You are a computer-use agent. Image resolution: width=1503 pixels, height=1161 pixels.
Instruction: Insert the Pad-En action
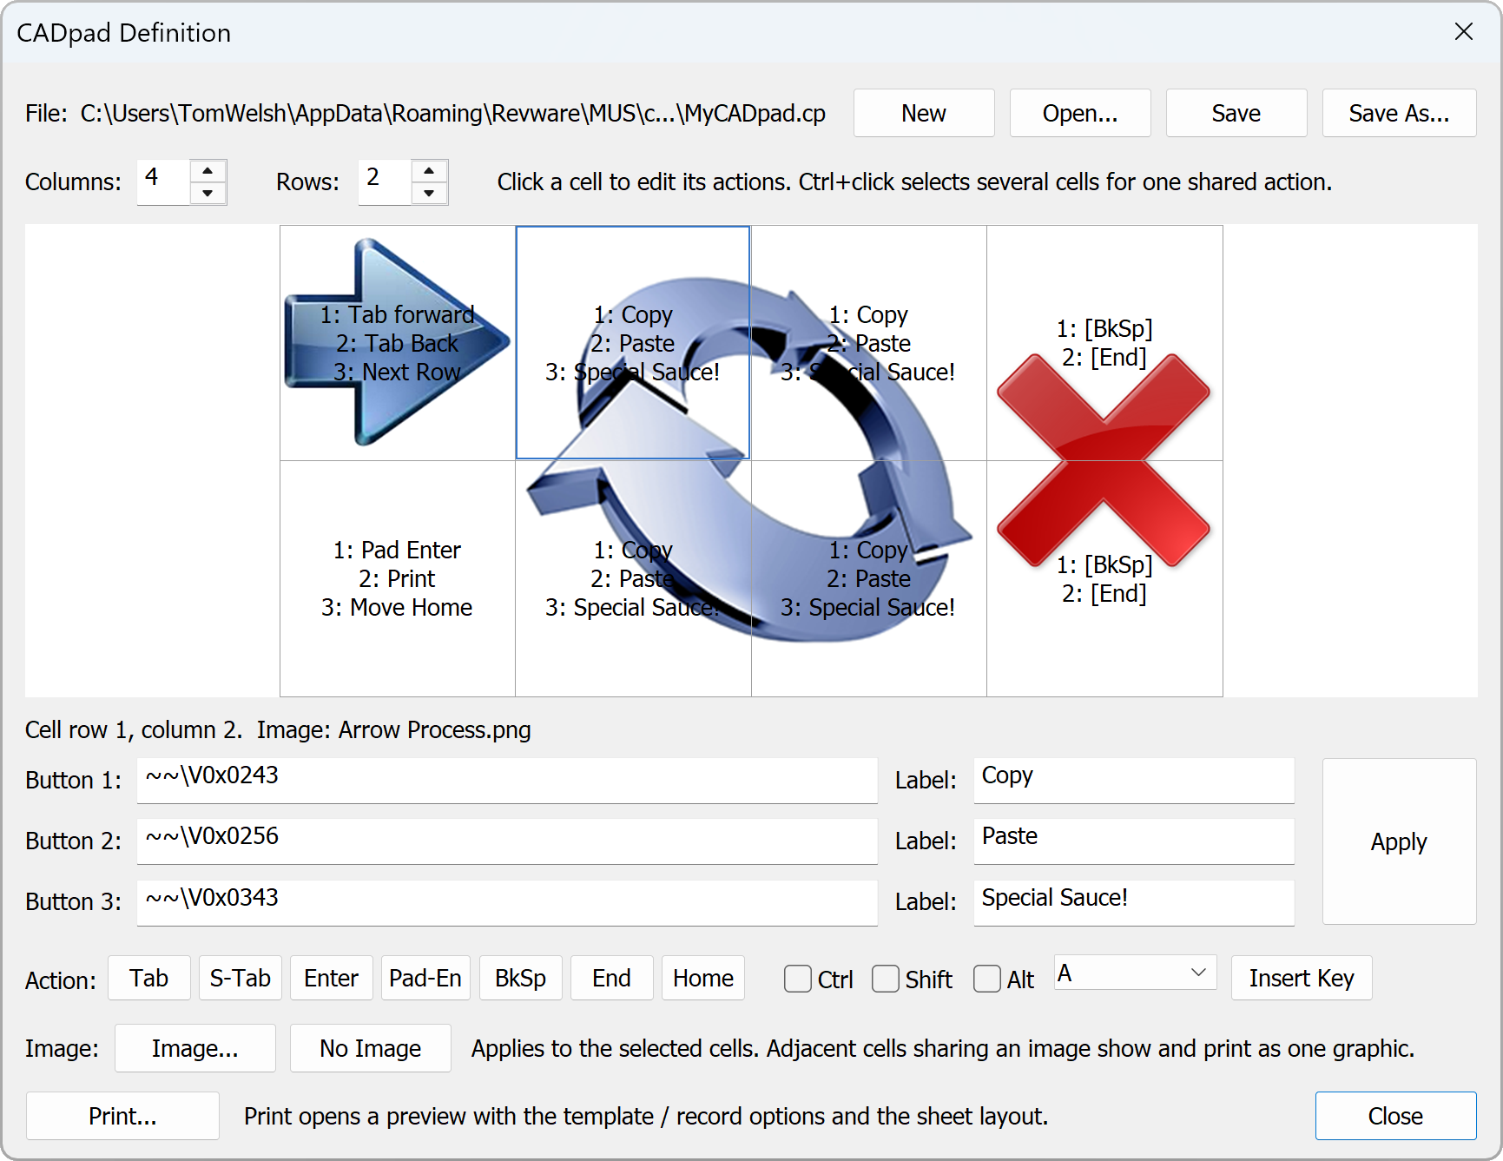pyautogui.click(x=425, y=978)
